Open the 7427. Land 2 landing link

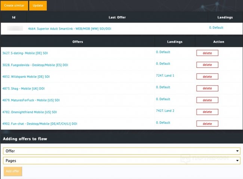165,111
